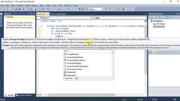This screenshot has height=101, width=180.
Task: Open Undo history dropdown arrow
Action: [x=51, y=9]
